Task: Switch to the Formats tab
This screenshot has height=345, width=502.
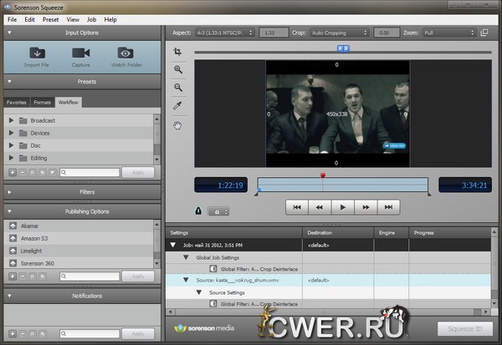Action: pyautogui.click(x=42, y=102)
